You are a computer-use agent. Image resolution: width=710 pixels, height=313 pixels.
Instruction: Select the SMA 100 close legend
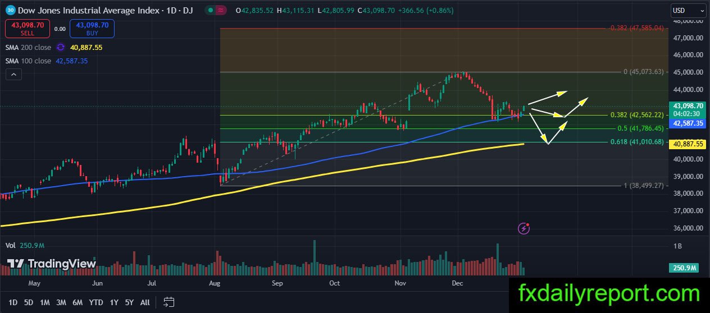click(x=28, y=61)
